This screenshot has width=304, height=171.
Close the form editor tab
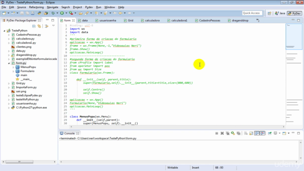tap(73, 20)
